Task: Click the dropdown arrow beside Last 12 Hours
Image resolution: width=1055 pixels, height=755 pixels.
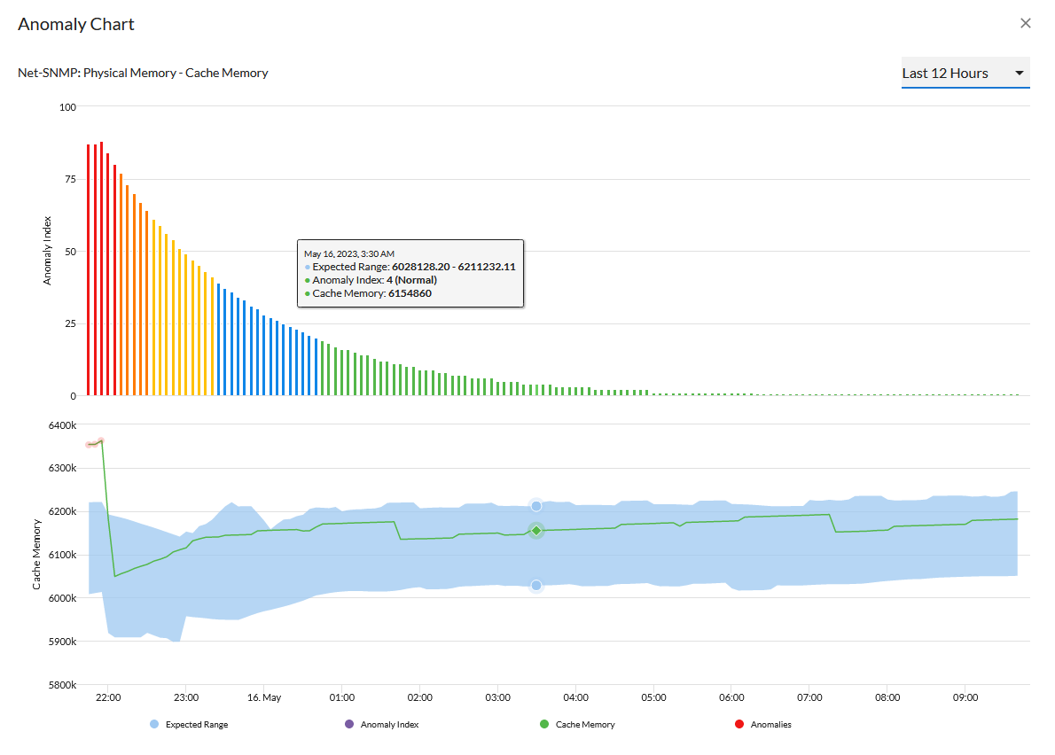Action: pyautogui.click(x=1020, y=74)
